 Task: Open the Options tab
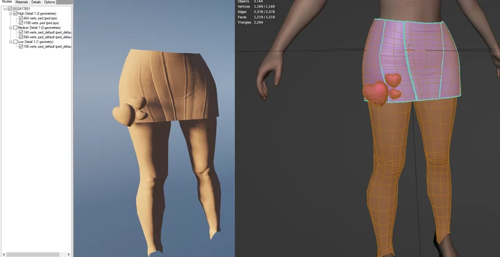tap(49, 2)
